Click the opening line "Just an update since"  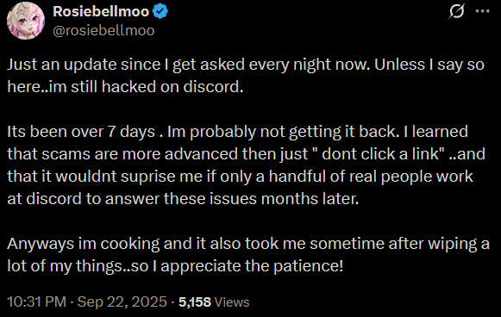84,65
